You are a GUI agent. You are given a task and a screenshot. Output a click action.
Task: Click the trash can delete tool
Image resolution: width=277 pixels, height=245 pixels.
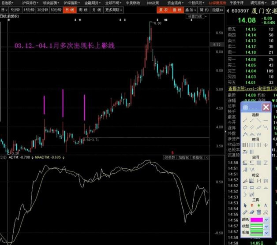coord(258,212)
